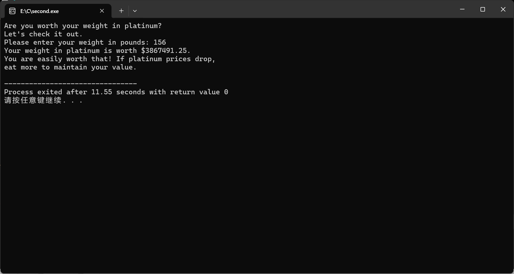Screen dimensions: 514x274
Task: Minimize the terminal window
Action: pos(462,9)
